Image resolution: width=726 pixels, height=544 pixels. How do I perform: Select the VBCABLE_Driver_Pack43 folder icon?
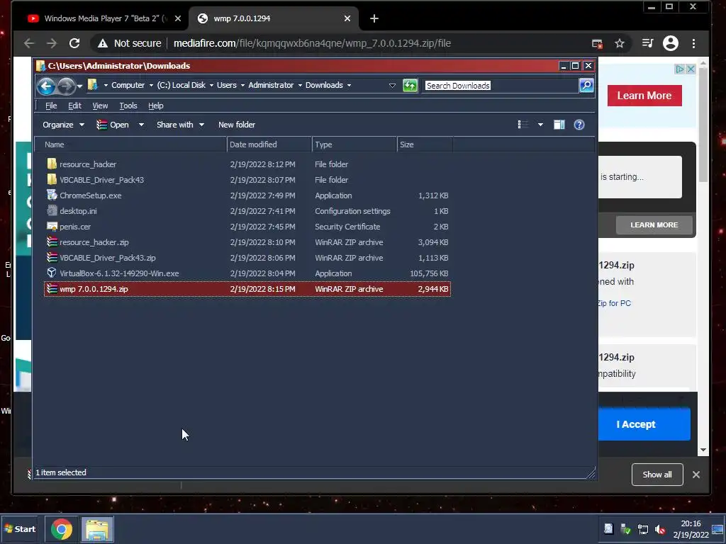click(x=52, y=179)
